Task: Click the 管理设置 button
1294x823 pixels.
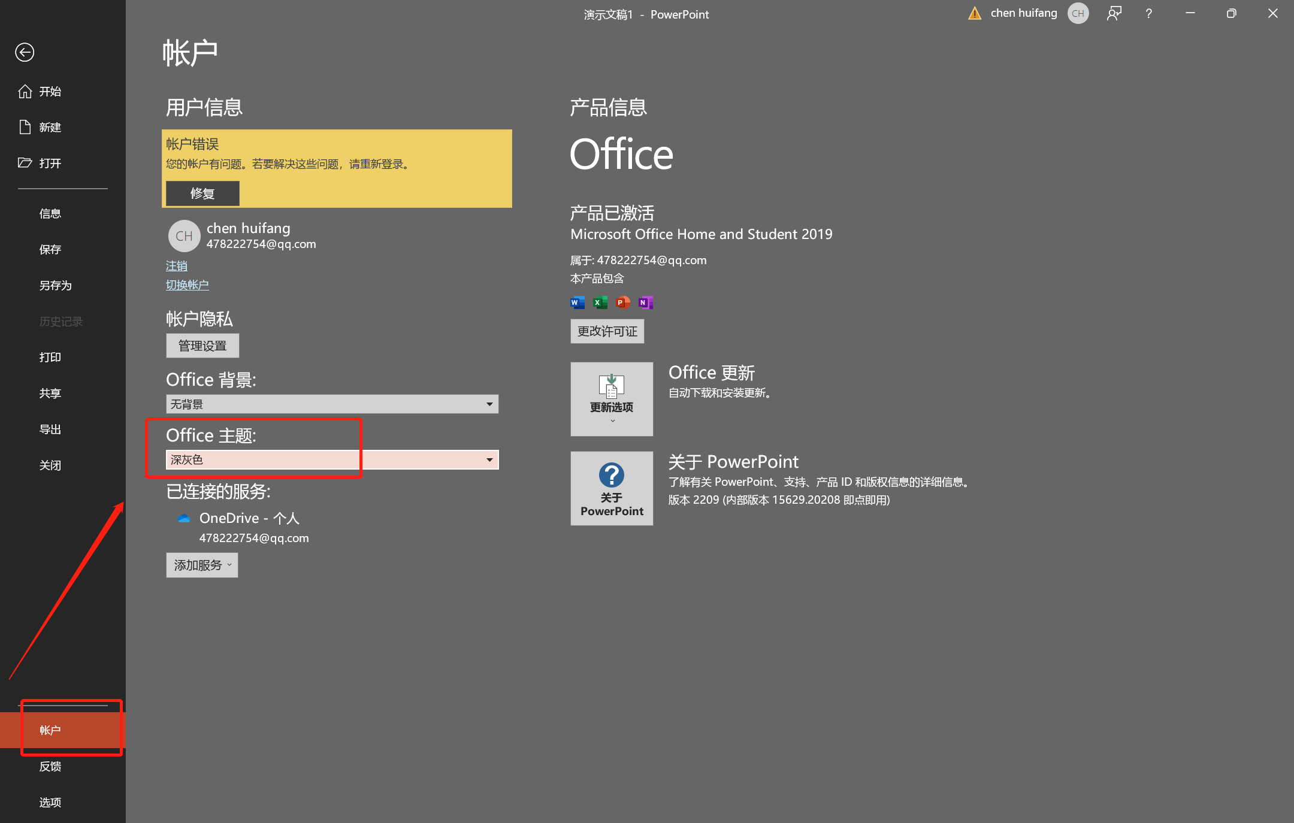Action: [202, 346]
